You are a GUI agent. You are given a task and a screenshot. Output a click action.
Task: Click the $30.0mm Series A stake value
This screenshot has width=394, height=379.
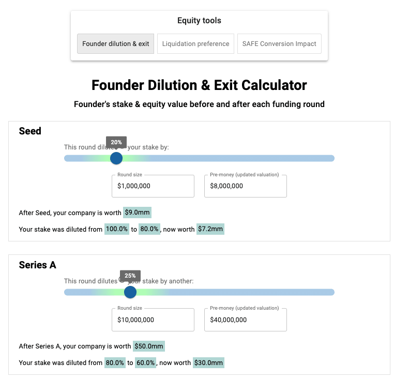tap(208, 363)
